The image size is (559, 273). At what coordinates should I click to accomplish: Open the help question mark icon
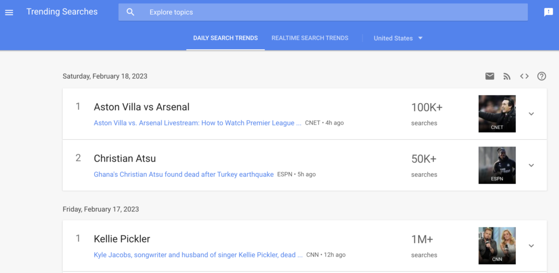(x=542, y=76)
